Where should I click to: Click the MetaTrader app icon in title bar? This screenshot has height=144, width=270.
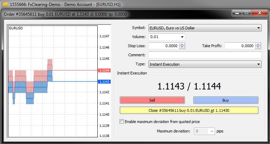[5, 5]
